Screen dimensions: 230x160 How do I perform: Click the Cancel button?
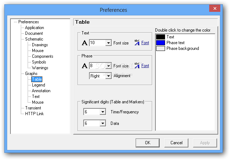pyautogui.click(x=176, y=143)
